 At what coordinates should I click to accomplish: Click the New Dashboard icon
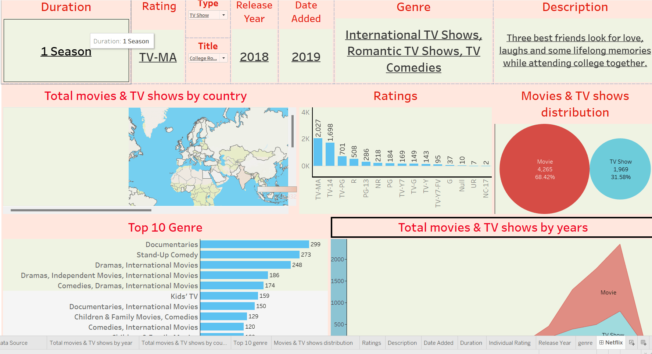(644, 343)
